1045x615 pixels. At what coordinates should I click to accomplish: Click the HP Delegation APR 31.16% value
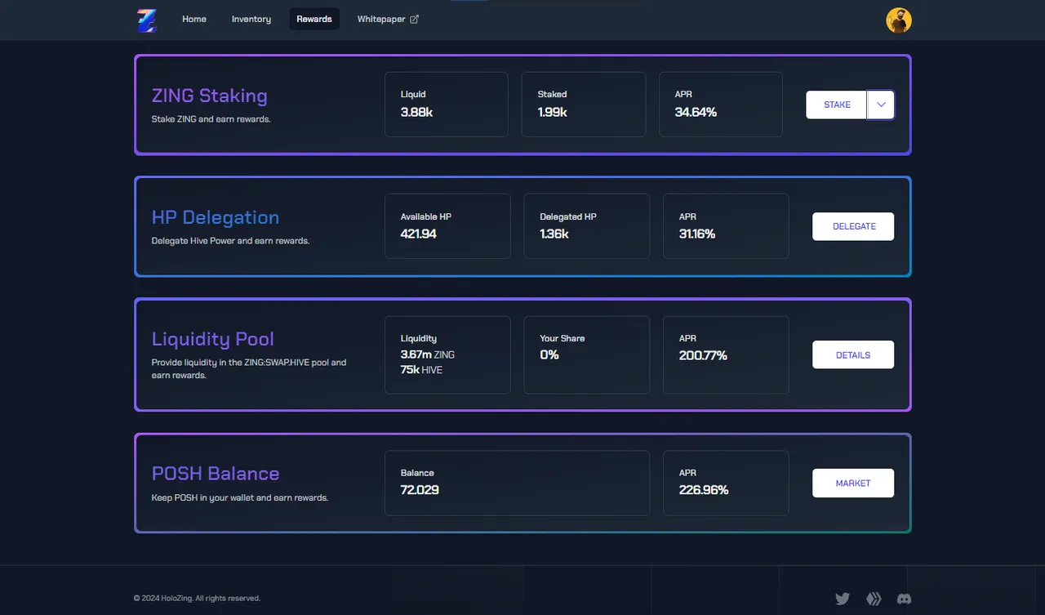click(x=697, y=234)
